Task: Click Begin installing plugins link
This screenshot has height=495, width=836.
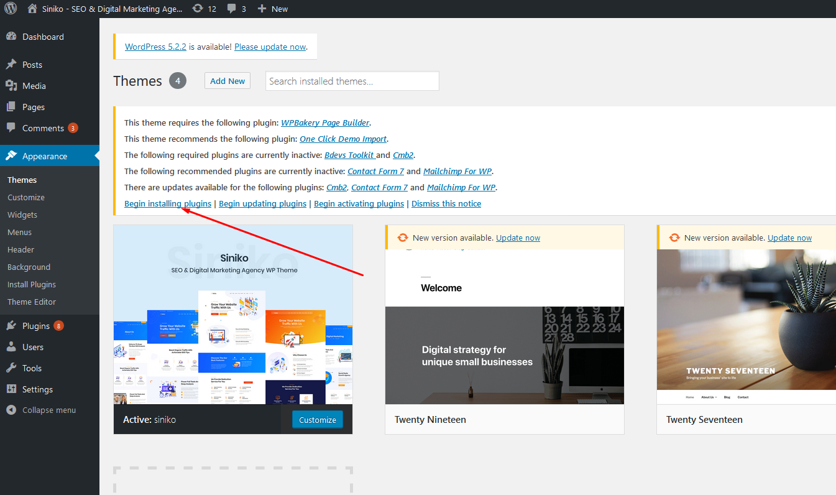Action: tap(168, 203)
